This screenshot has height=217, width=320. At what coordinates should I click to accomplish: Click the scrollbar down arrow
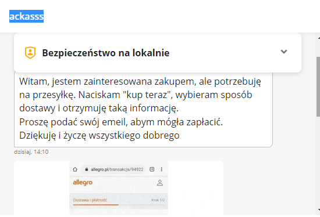[x=319, y=209]
